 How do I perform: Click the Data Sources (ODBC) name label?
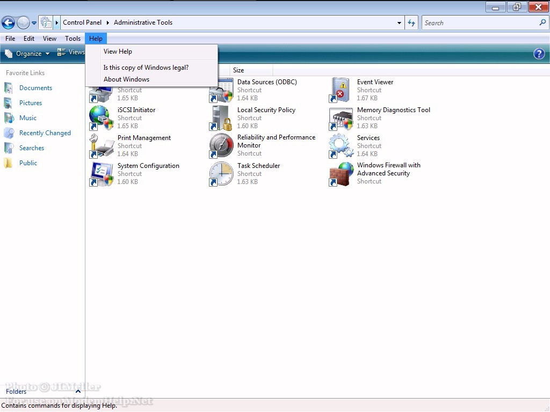(x=267, y=82)
